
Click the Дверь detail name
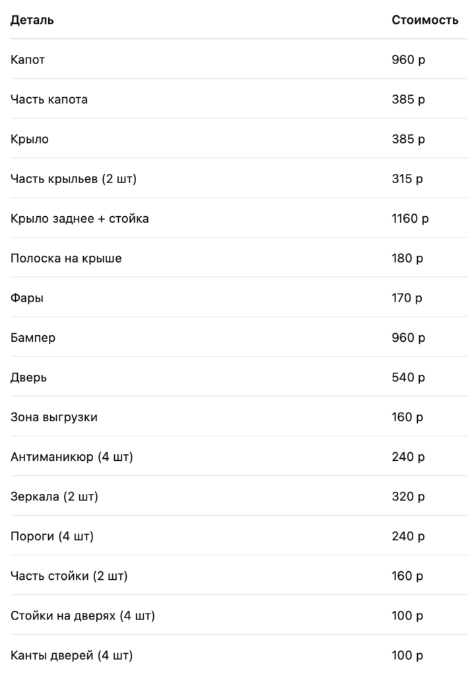pos(29,378)
